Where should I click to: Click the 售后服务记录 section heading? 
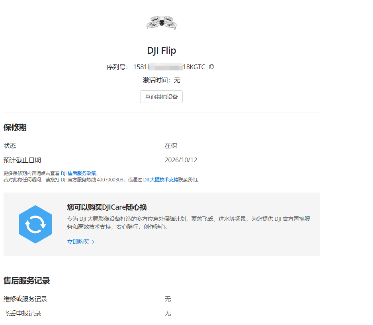pos(27,280)
